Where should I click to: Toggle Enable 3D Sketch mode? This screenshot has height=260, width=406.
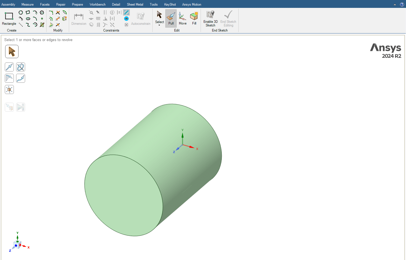(x=210, y=18)
